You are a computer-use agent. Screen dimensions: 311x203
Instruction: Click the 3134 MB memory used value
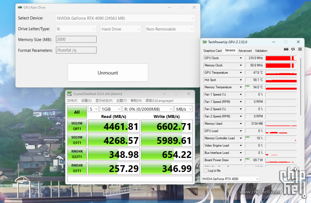click(x=254, y=124)
